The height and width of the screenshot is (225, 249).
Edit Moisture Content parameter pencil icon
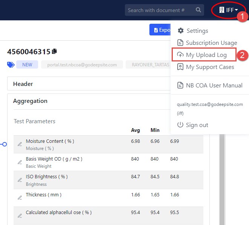tap(20, 144)
